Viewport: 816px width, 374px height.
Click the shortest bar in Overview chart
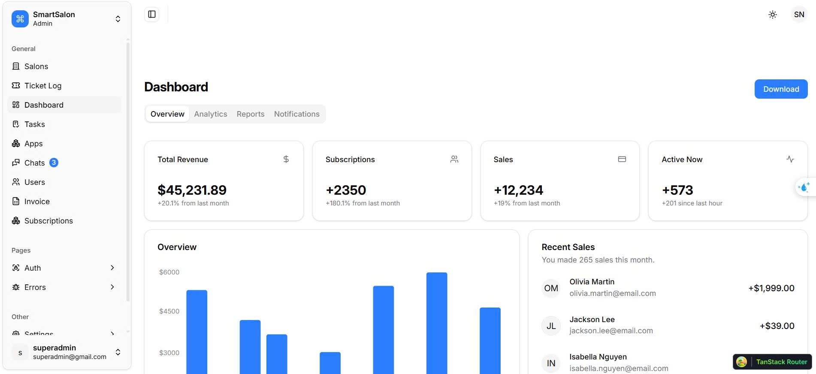click(x=330, y=363)
